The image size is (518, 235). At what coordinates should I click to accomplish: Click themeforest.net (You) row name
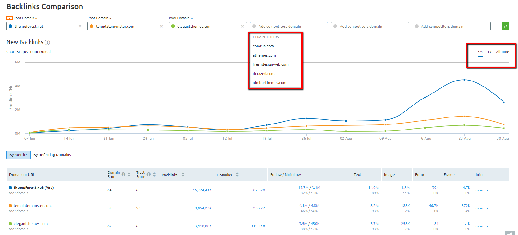(33, 188)
